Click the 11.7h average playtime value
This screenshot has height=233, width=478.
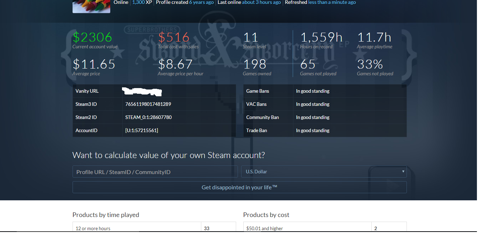click(374, 37)
